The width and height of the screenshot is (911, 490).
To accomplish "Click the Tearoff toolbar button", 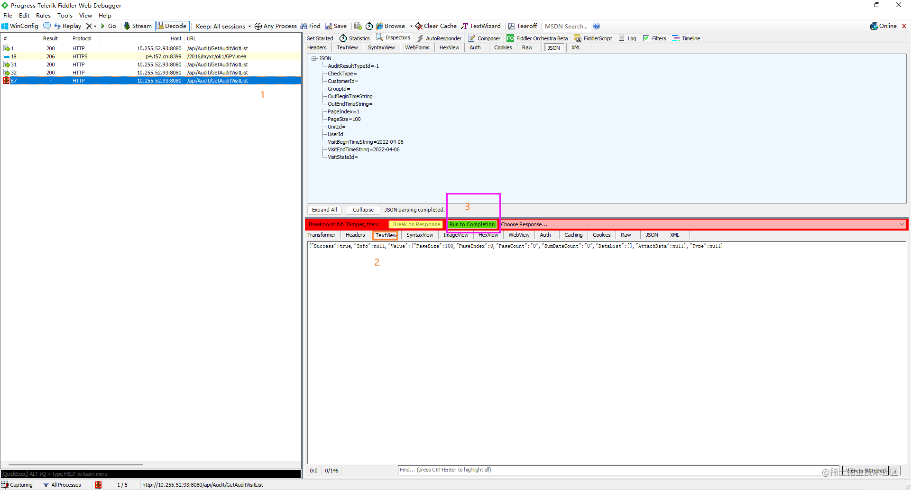I will click(523, 26).
